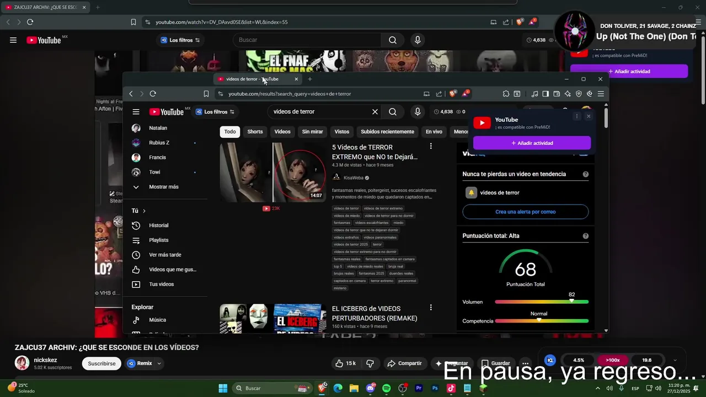The height and width of the screenshot is (397, 706).
Task: Select the 'Todo' filter chip
Action: click(x=230, y=132)
